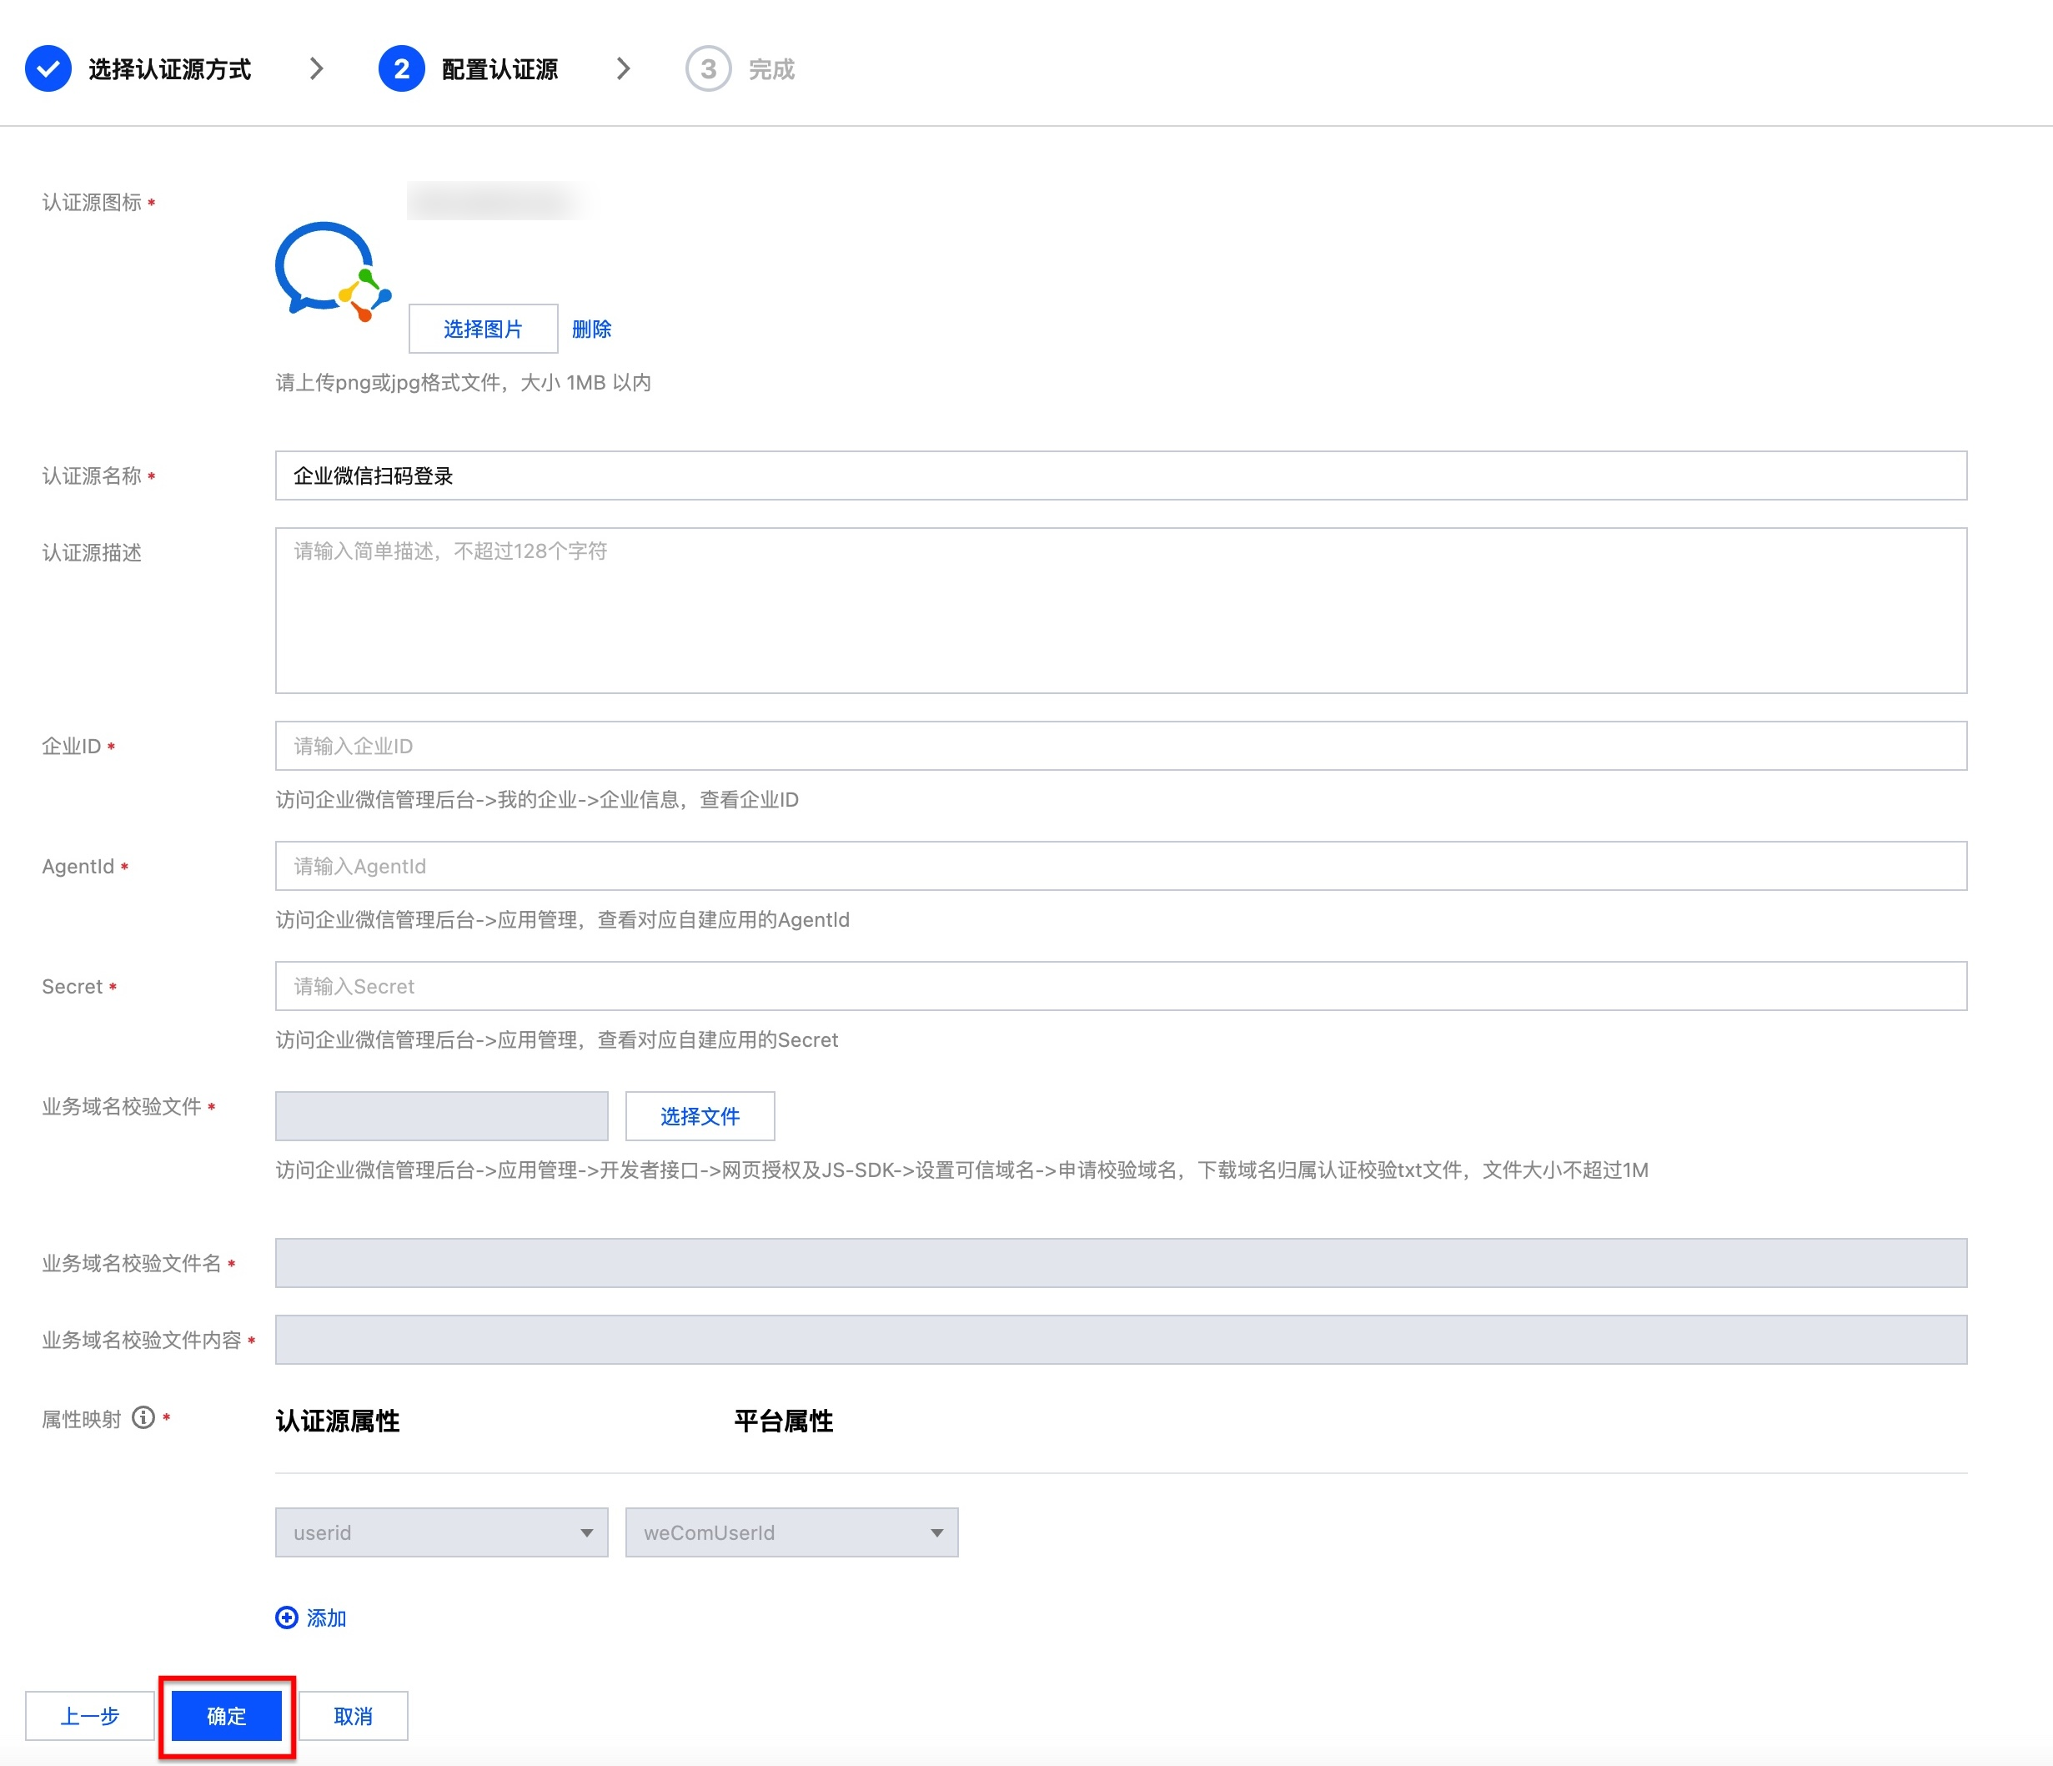Click the 认证源描述 description text area
This screenshot has width=2053, height=1766.
pos(1120,611)
